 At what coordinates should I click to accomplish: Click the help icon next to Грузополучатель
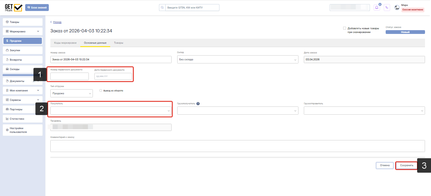pyautogui.click(x=198, y=104)
